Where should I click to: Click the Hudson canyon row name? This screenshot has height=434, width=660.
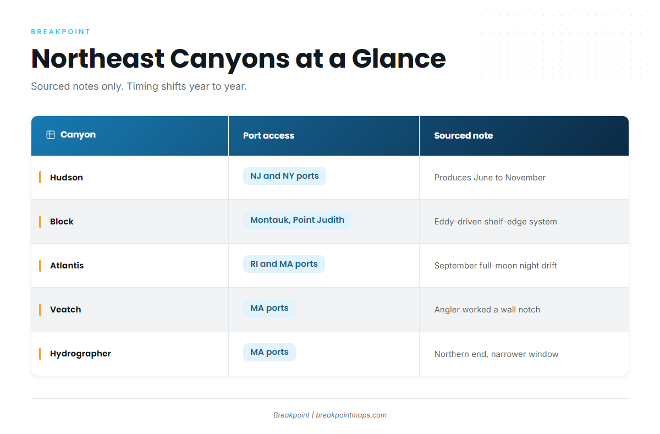tap(67, 177)
